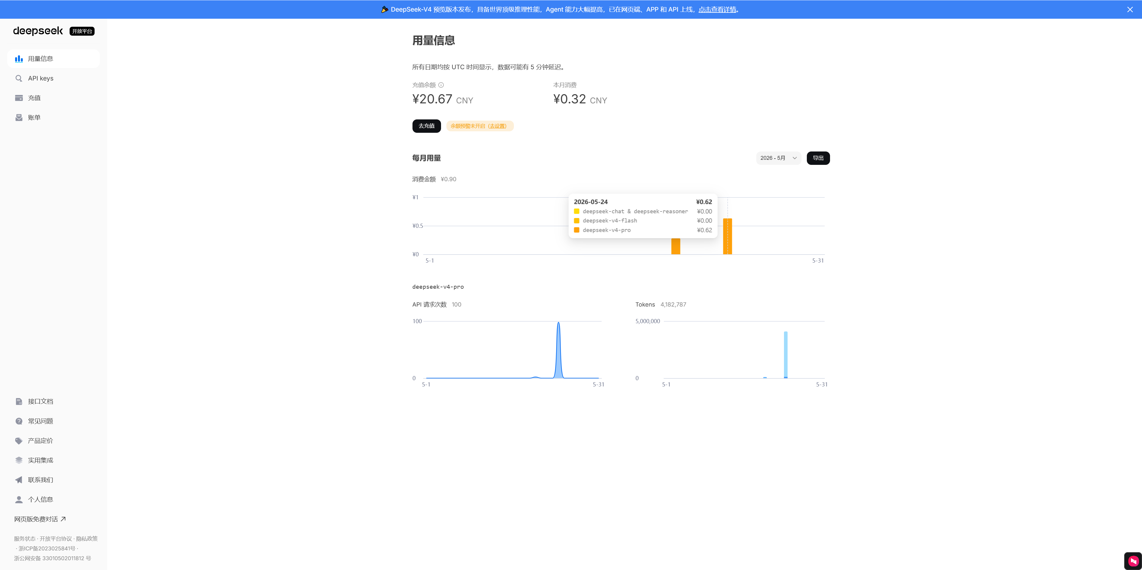Image resolution: width=1142 pixels, height=570 pixels.
Task: Open the 2026 - 5月 month selector
Action: [x=779, y=158]
